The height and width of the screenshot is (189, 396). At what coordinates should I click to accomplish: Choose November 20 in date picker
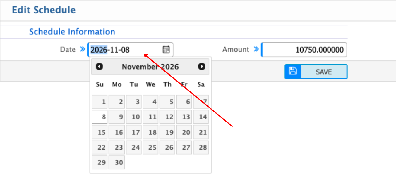(x=184, y=132)
